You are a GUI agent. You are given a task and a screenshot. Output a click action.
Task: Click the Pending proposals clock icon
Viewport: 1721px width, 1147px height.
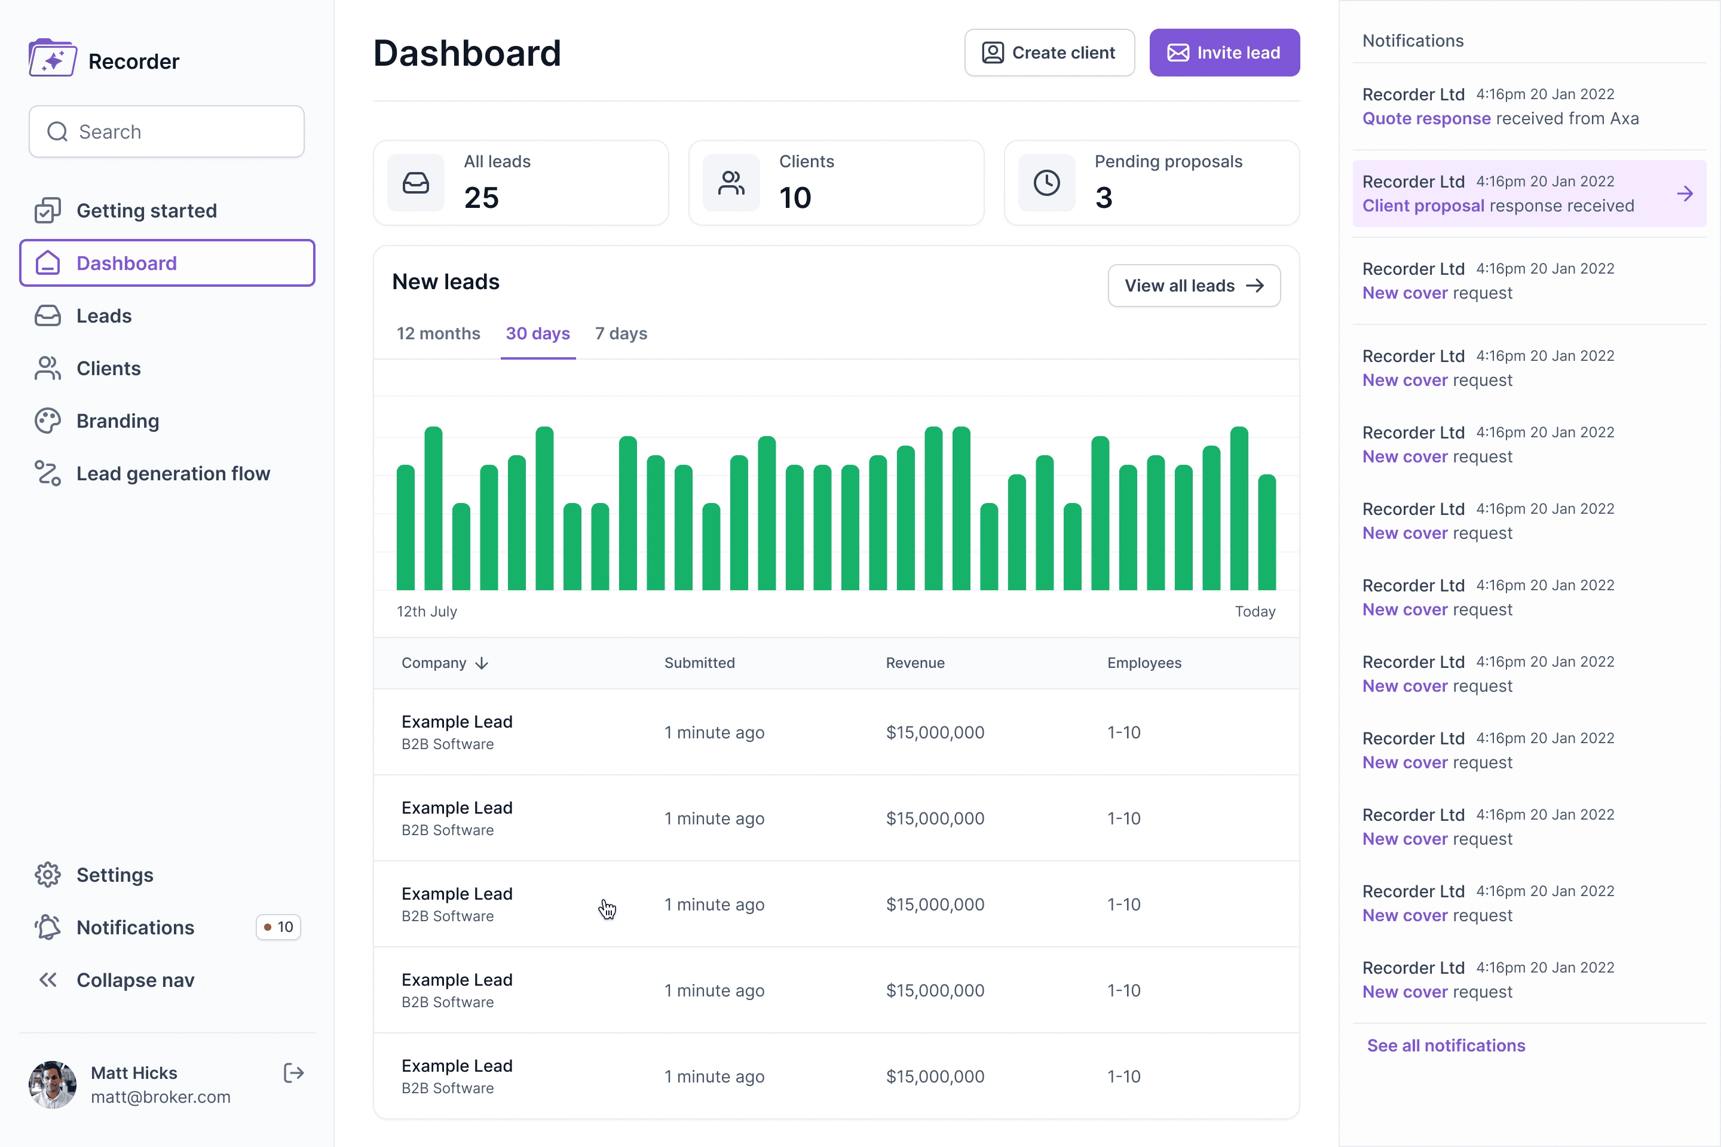(1046, 183)
